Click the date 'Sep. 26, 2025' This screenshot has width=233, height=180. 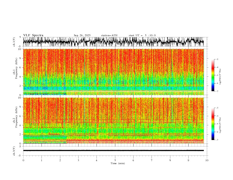[82, 35]
